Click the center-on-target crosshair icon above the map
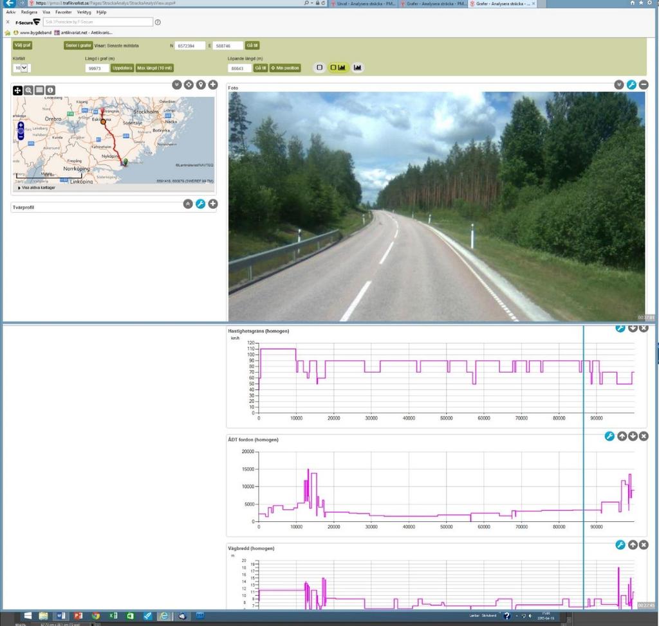This screenshot has height=626, width=659. [189, 85]
